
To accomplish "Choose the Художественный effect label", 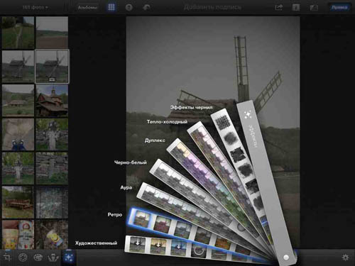I will (96, 243).
